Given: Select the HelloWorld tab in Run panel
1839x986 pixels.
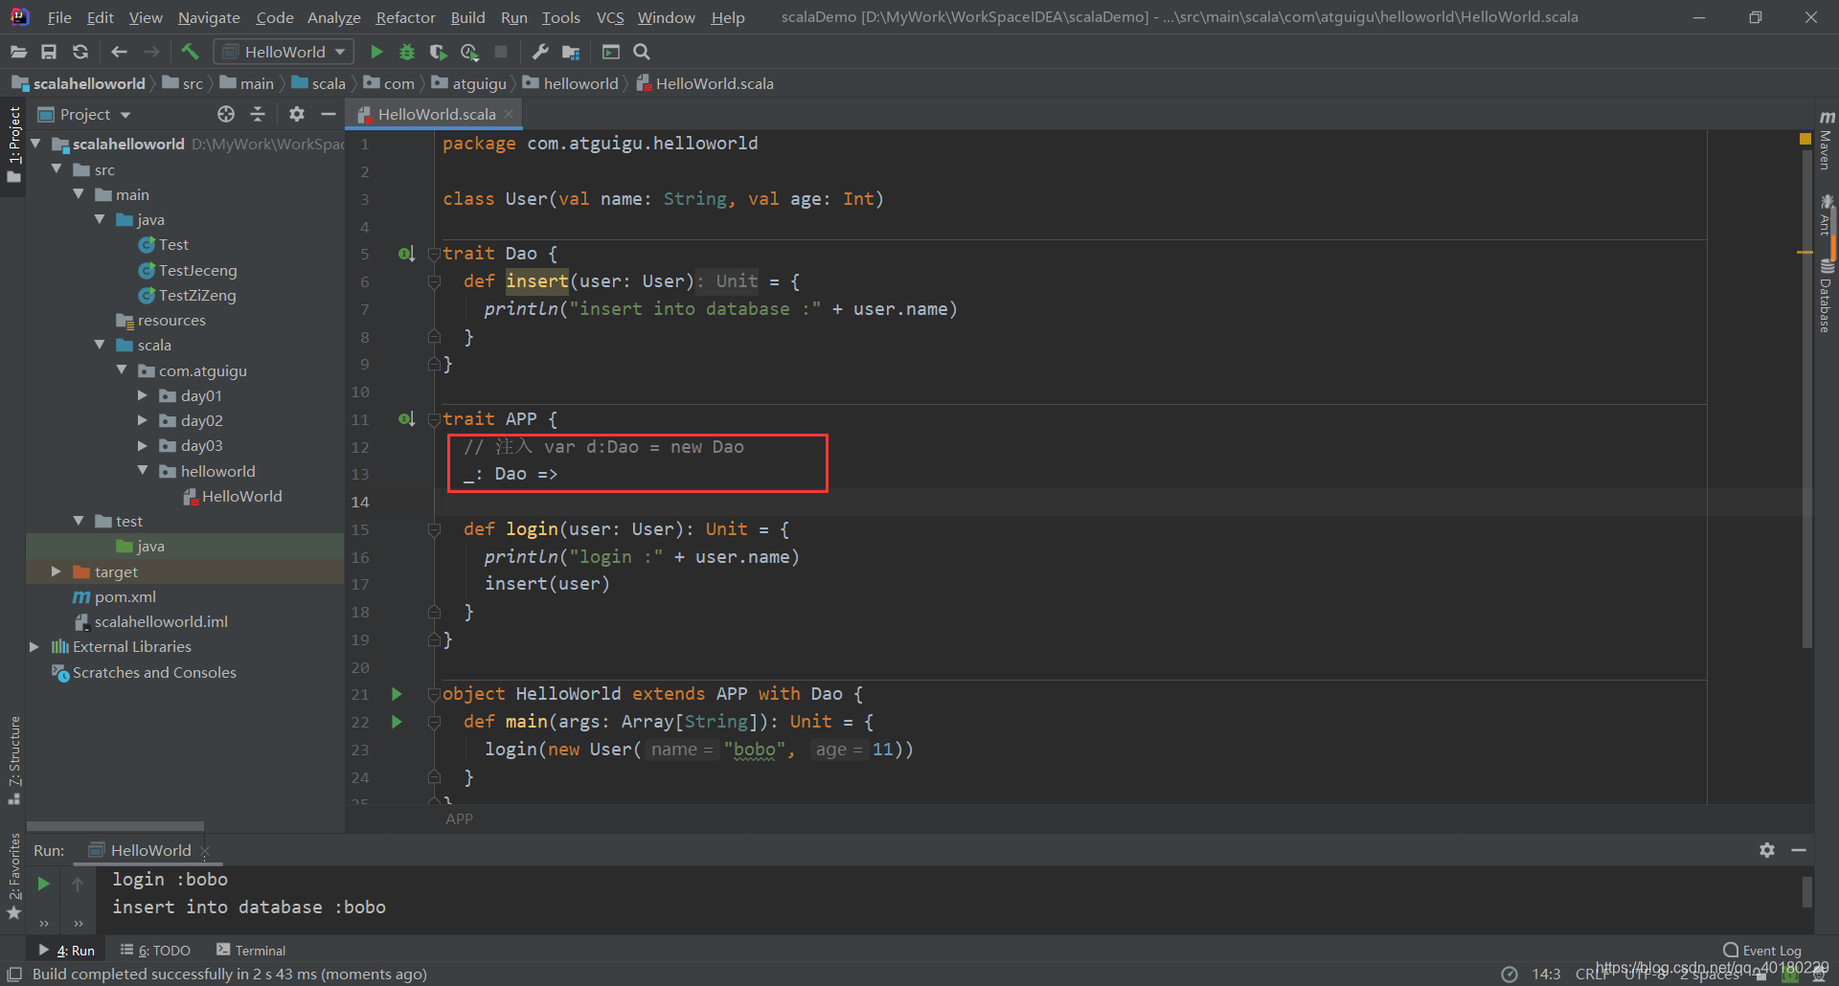Looking at the screenshot, I should [x=149, y=850].
